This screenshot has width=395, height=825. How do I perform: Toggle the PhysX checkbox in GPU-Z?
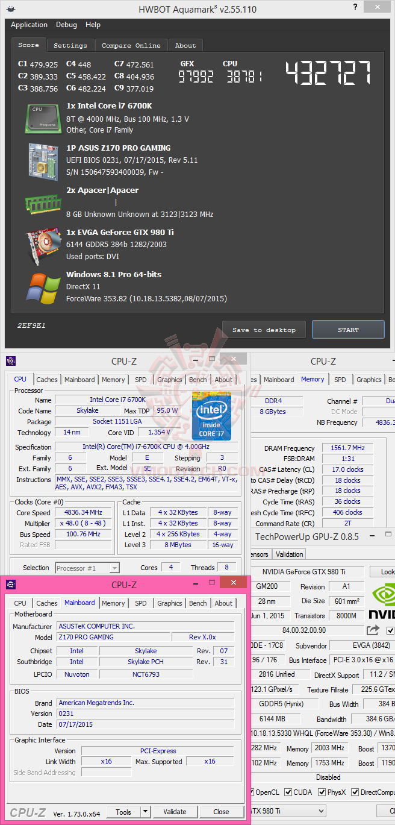[322, 792]
